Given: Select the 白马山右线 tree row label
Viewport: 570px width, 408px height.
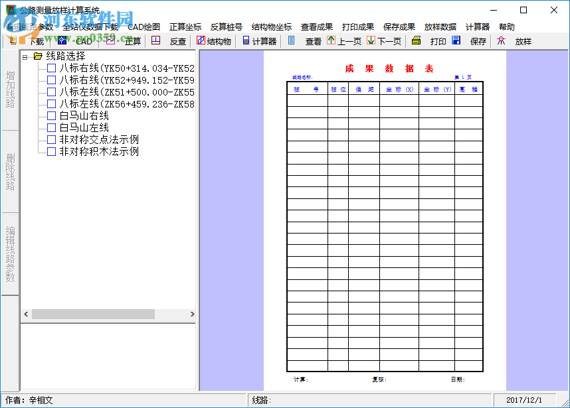Looking at the screenshot, I should click(x=84, y=116).
